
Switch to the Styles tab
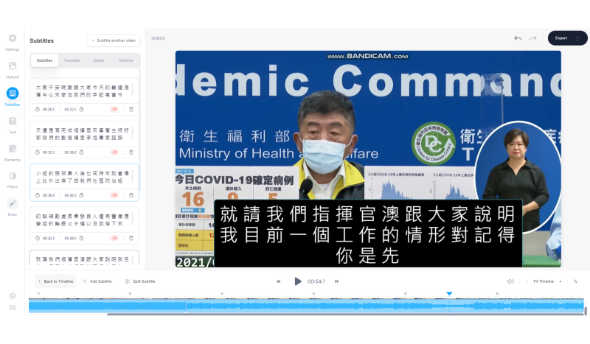tap(99, 60)
